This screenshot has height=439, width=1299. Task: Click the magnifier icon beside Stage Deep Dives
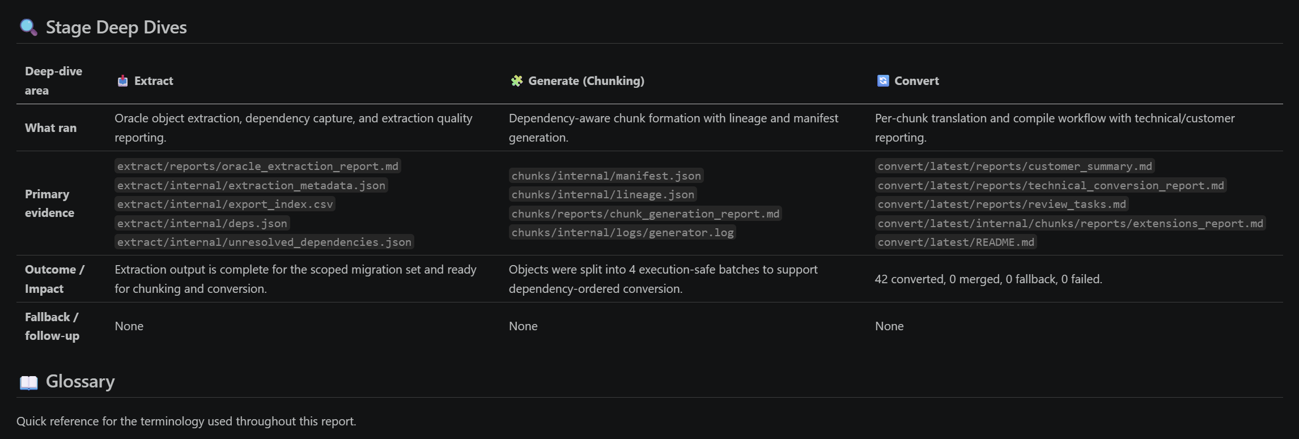(28, 27)
